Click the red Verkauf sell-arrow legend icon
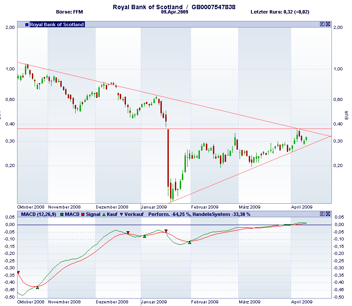The image size is (352, 306). (x=122, y=214)
